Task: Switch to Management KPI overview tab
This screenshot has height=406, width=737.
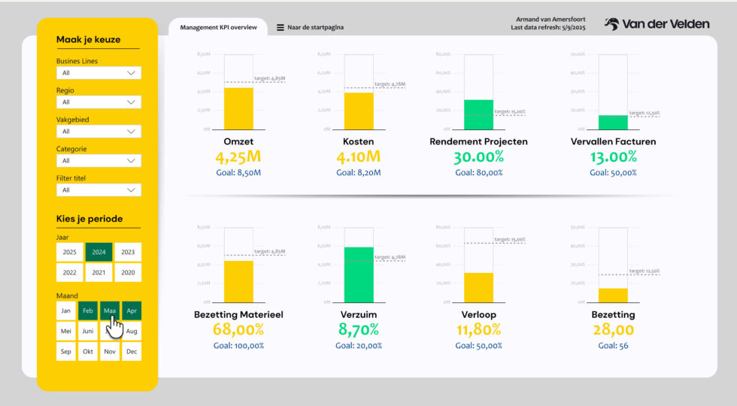Action: click(218, 28)
